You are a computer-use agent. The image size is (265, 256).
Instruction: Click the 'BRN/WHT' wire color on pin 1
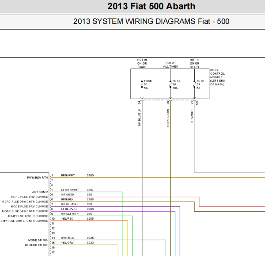(x=68, y=176)
